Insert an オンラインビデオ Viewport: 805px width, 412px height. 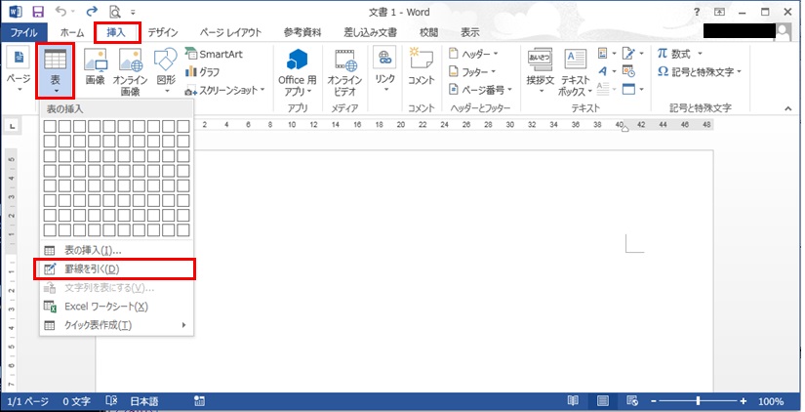(x=345, y=72)
